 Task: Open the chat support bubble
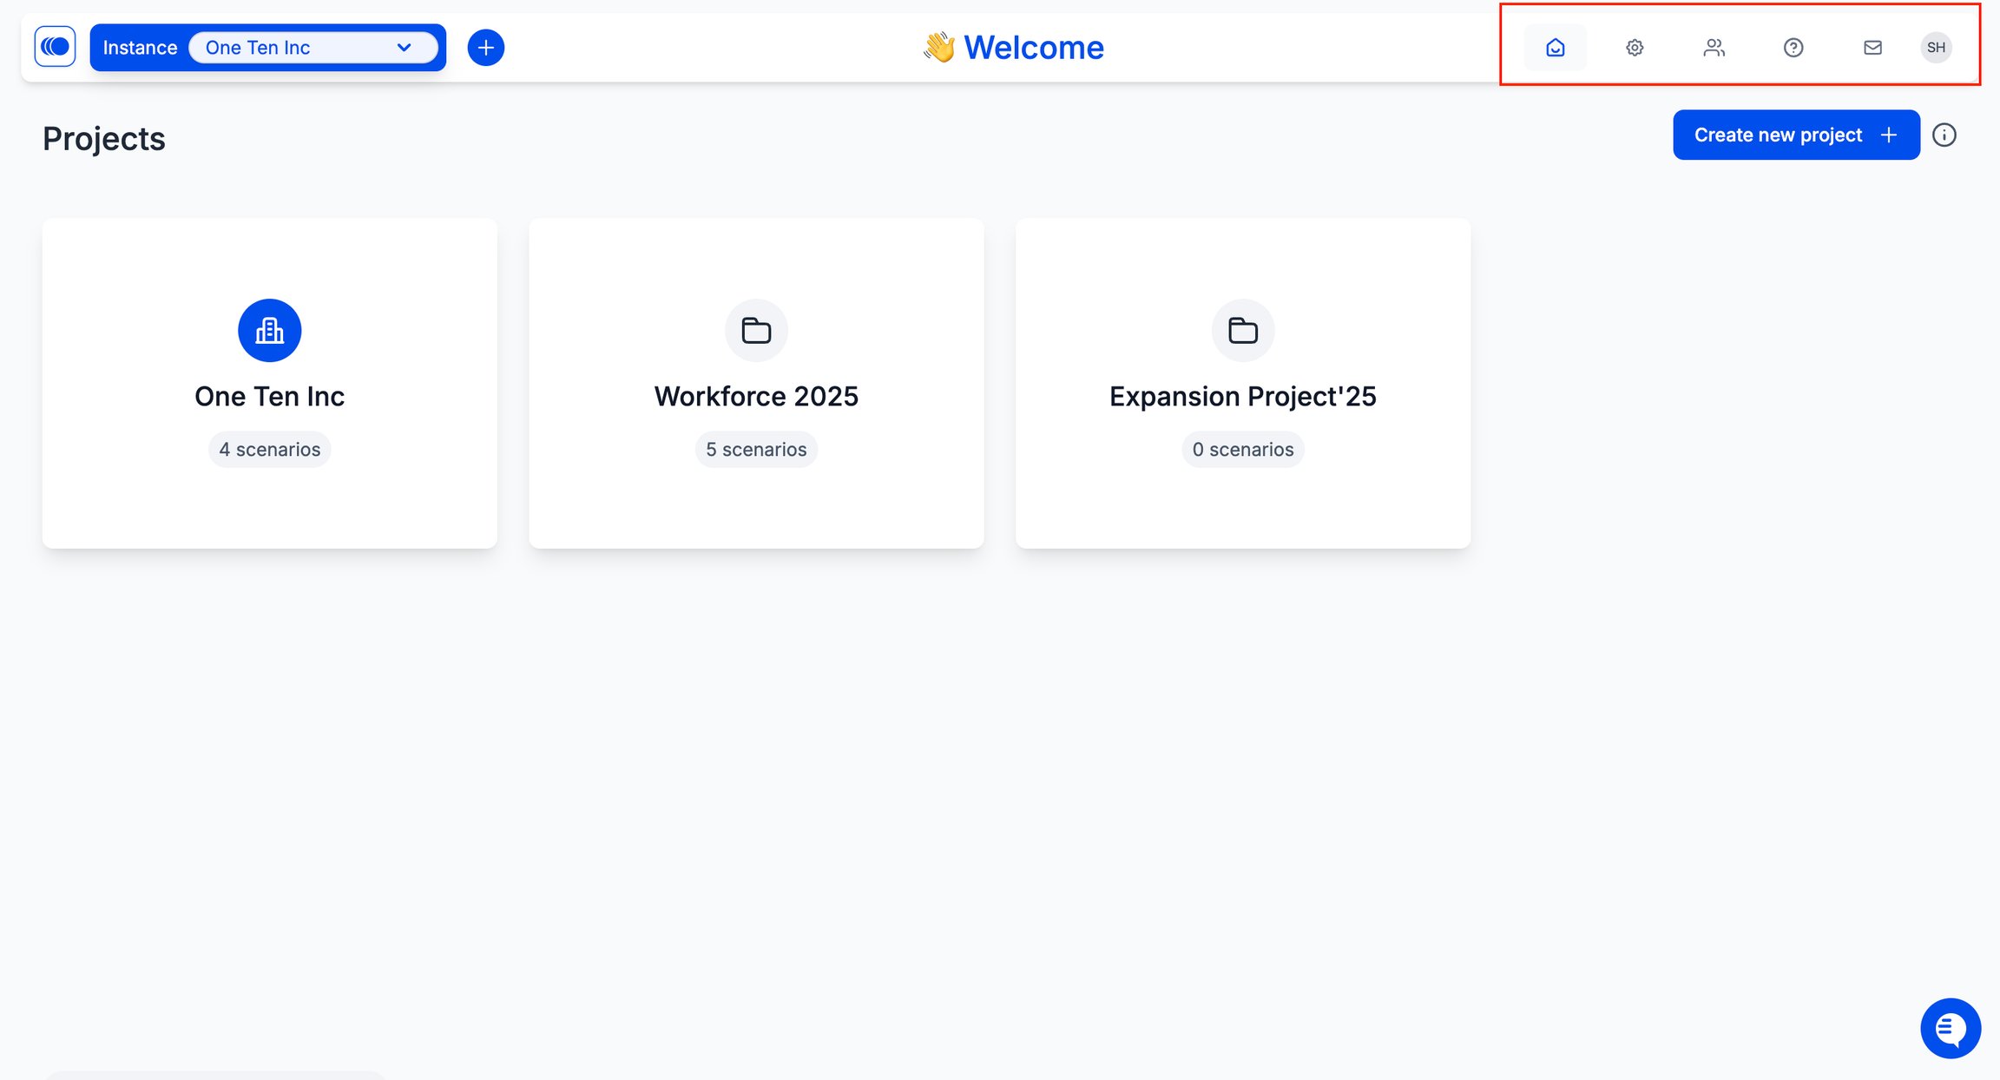(1950, 1028)
